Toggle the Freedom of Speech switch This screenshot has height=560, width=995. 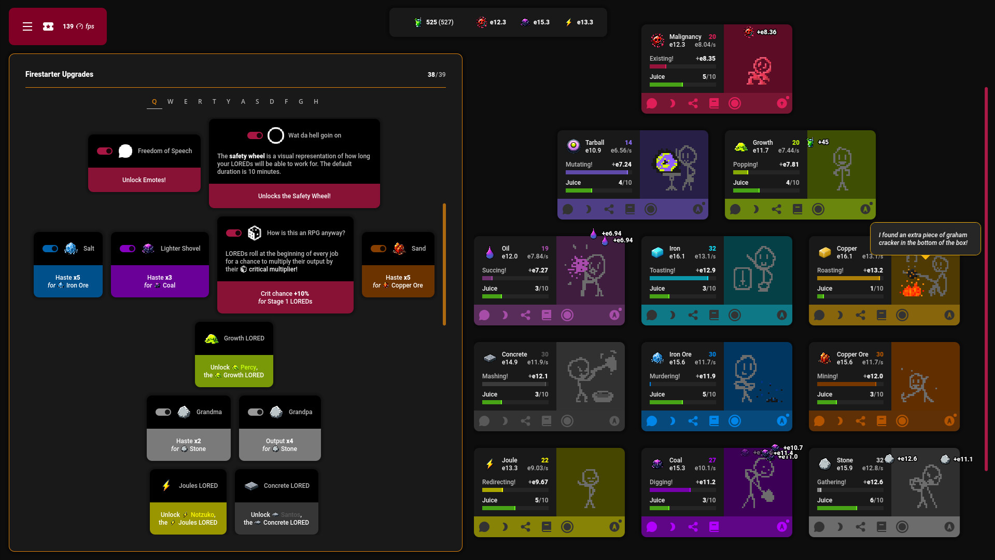pyautogui.click(x=105, y=151)
